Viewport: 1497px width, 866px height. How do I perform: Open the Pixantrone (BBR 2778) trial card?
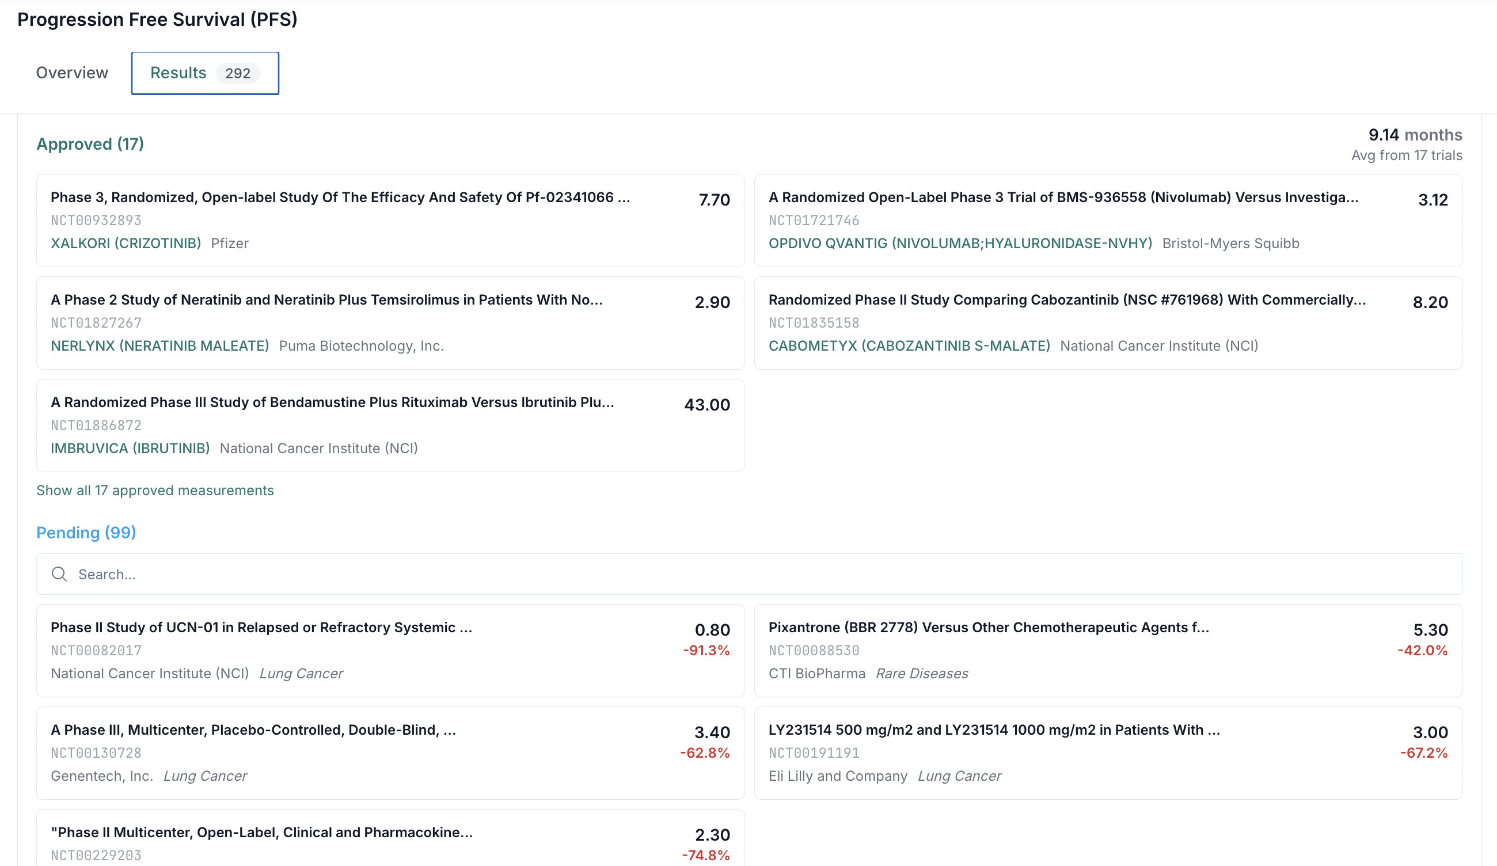coord(1108,651)
